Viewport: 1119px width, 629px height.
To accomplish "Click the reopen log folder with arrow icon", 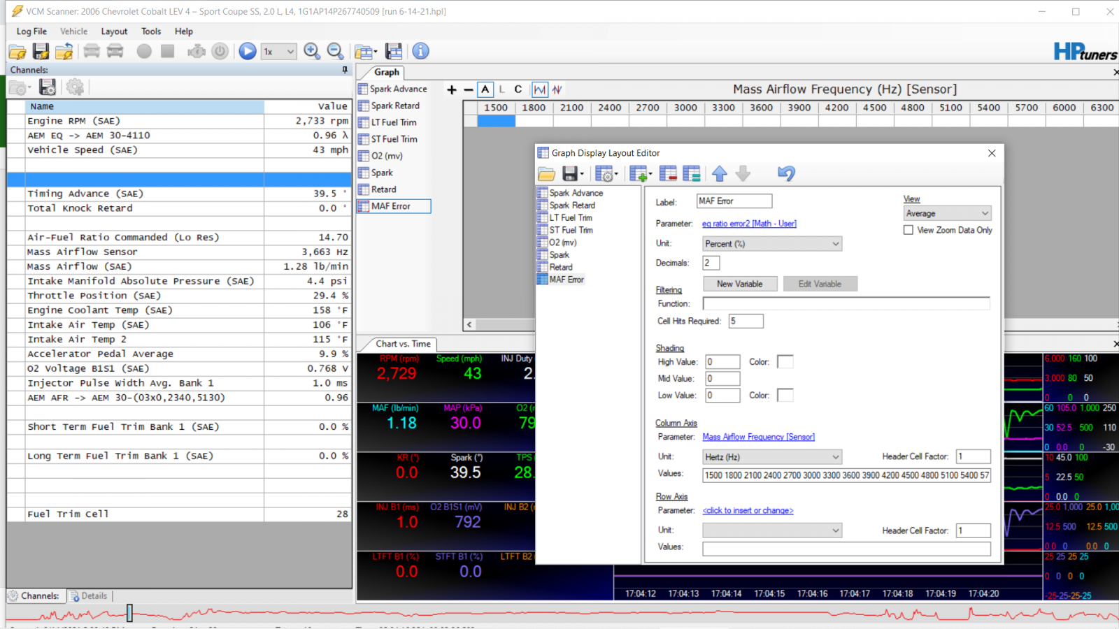I will (x=64, y=51).
